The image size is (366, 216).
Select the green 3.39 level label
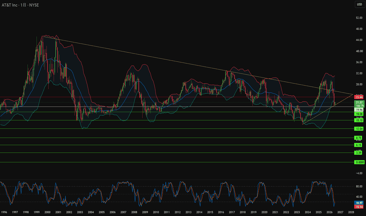(358, 153)
